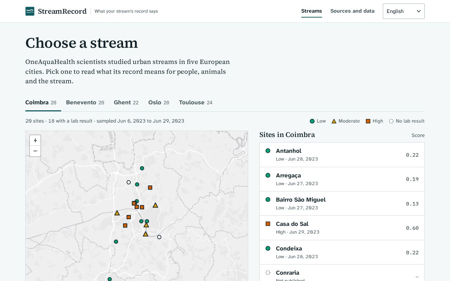Click the green dot beside Bairro São Miguel
Screen dimensions: 450x281
pos(268,200)
